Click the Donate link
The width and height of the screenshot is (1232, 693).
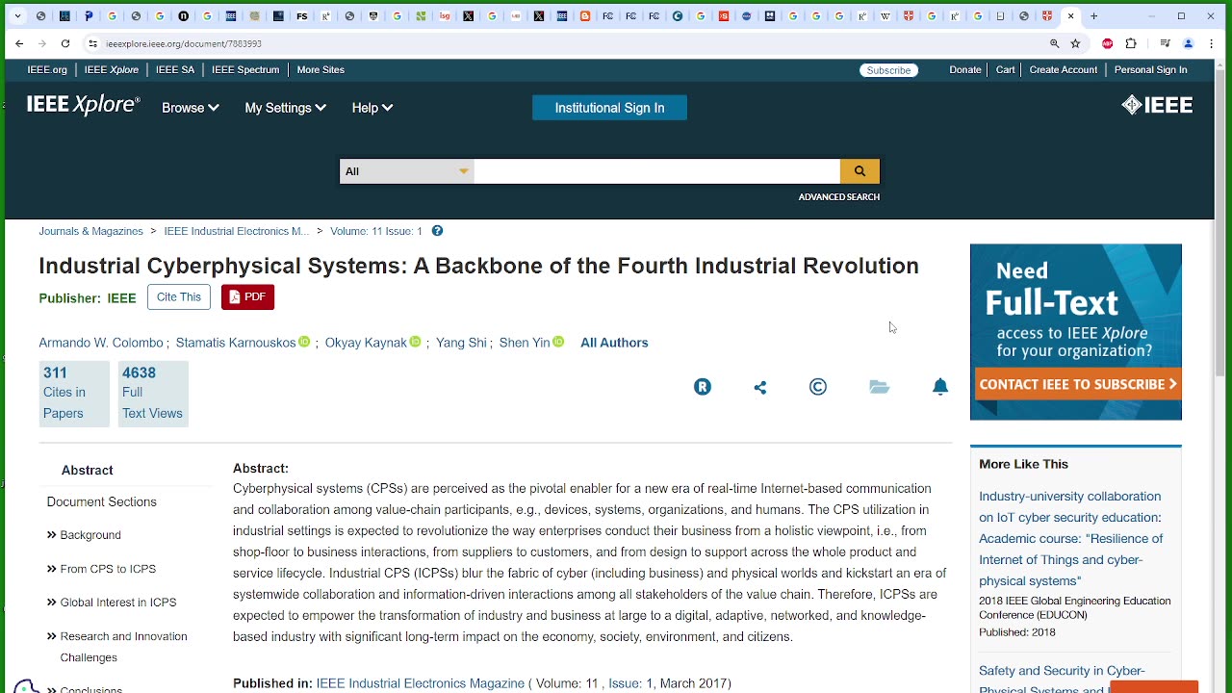pyautogui.click(x=965, y=69)
